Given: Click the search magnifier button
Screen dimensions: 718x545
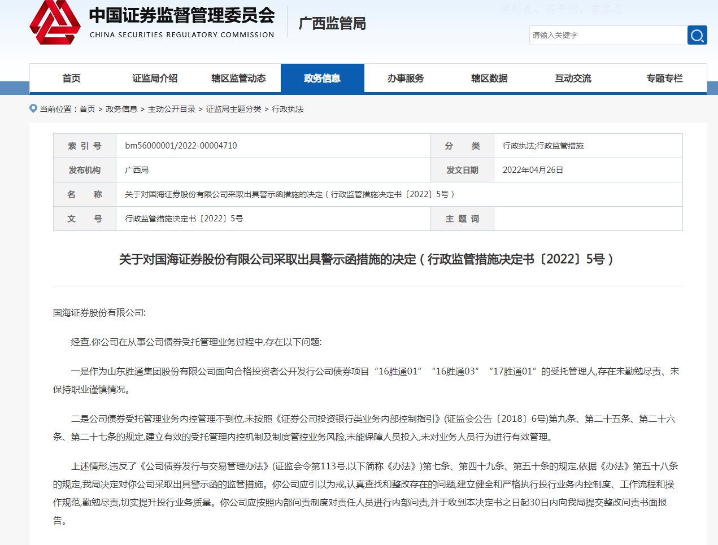Looking at the screenshot, I should (697, 35).
